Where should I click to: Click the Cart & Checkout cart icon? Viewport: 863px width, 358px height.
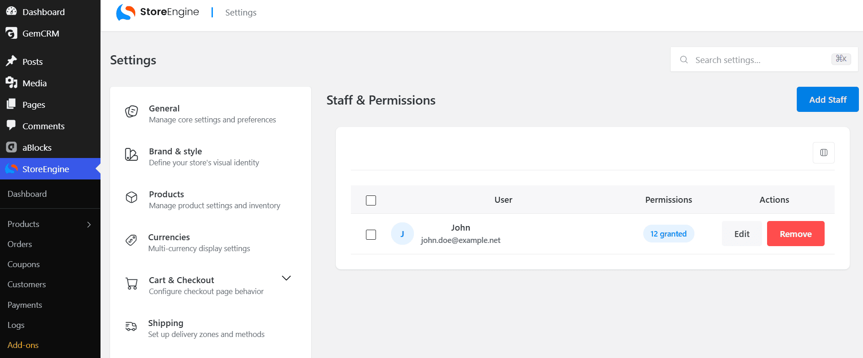point(132,284)
